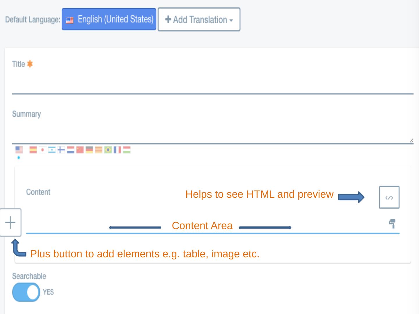Select the Brazilian flag language

pos(108,150)
